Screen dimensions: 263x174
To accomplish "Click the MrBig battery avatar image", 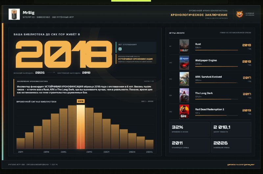I will tap(14, 14).
